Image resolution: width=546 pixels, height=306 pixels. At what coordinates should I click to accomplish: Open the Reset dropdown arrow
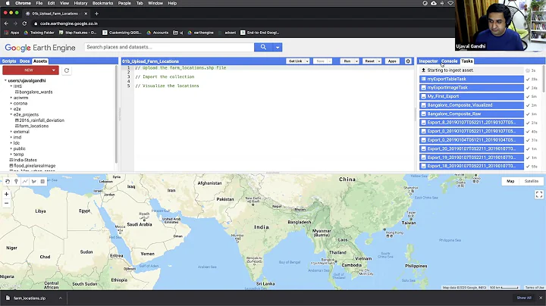(x=379, y=61)
